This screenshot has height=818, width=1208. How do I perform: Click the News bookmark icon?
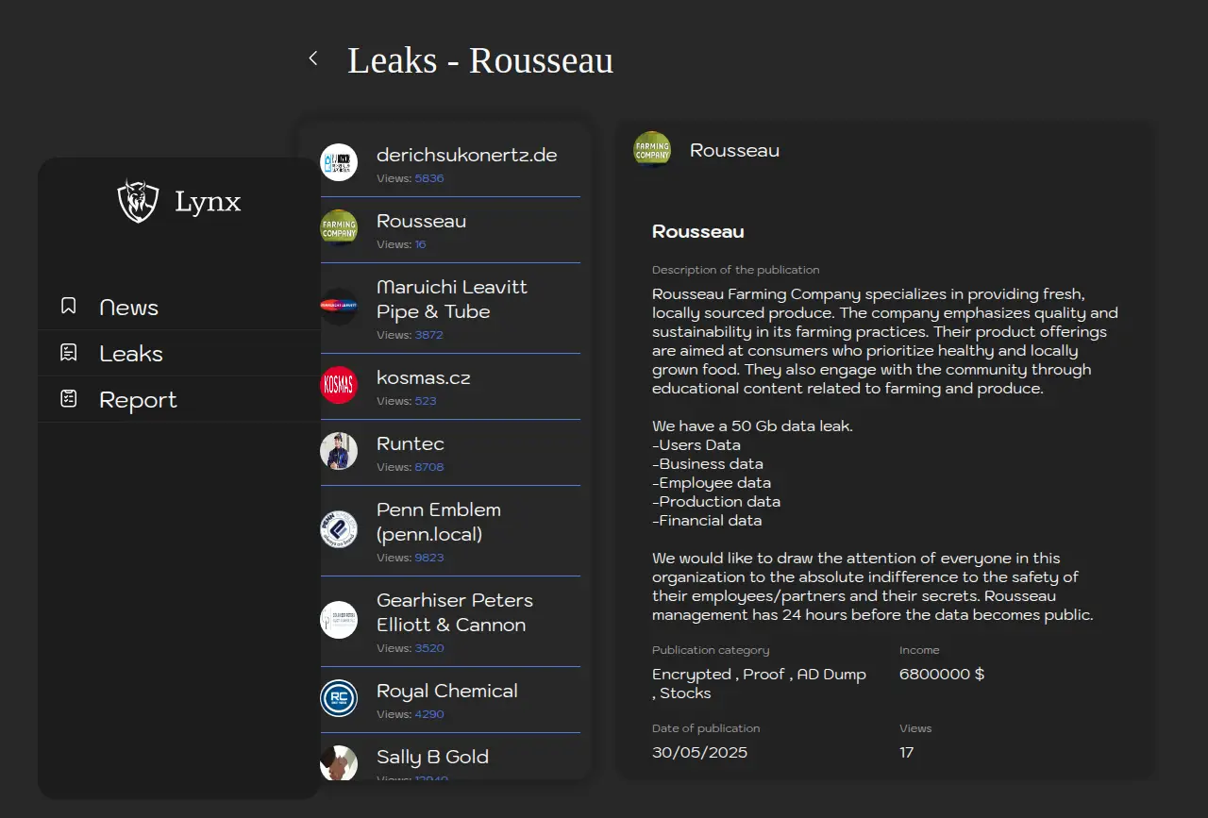(x=69, y=307)
